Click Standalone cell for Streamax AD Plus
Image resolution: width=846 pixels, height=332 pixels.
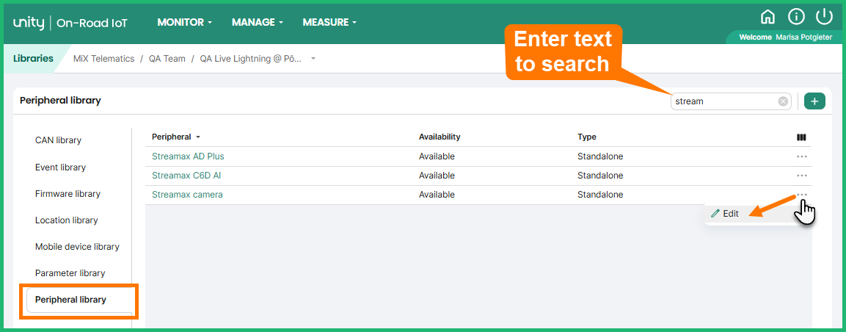[x=600, y=156]
